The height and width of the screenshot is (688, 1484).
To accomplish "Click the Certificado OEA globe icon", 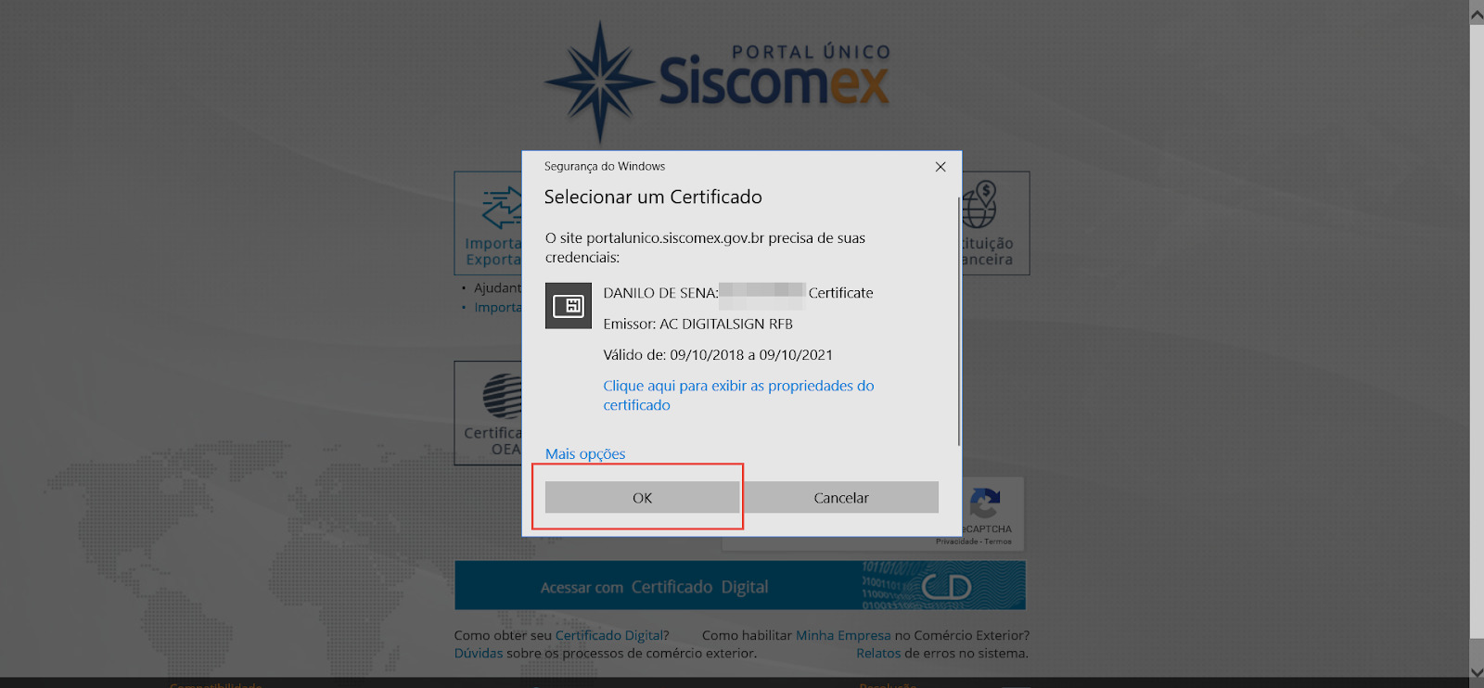I will tap(502, 397).
